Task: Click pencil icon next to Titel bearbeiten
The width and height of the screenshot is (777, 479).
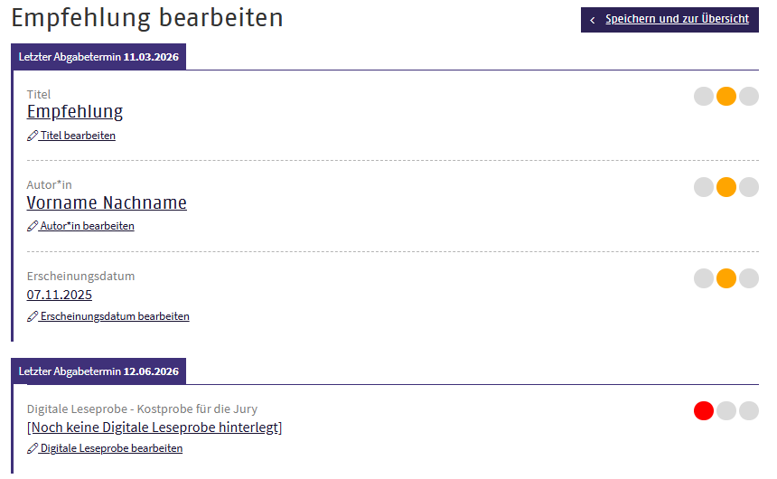Action: pyautogui.click(x=33, y=136)
